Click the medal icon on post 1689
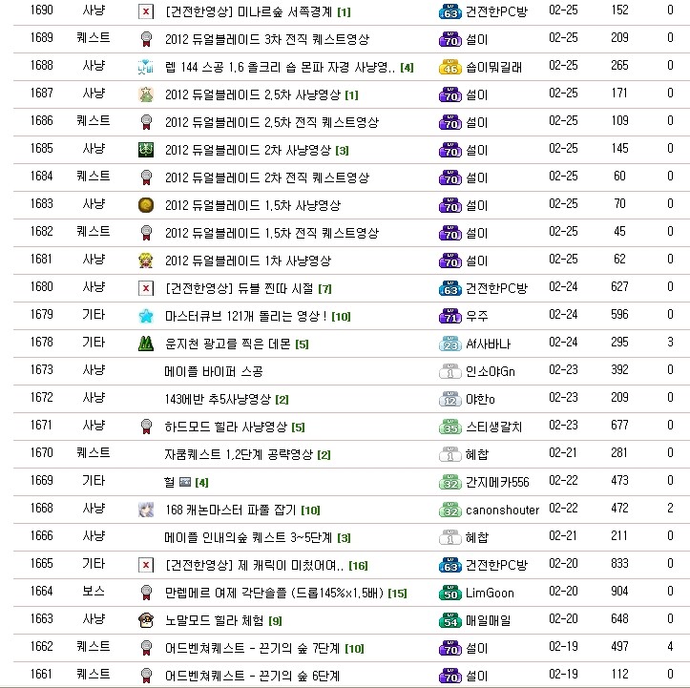Screen dimensions: 690x688 [146, 39]
